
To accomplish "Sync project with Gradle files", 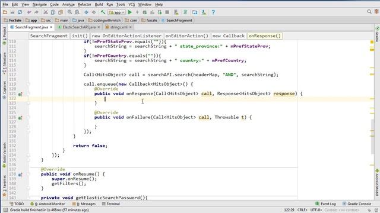I will coord(185,12).
